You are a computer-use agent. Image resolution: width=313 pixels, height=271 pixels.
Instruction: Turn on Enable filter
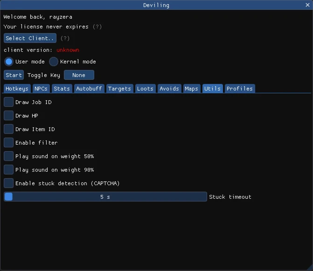pos(9,143)
